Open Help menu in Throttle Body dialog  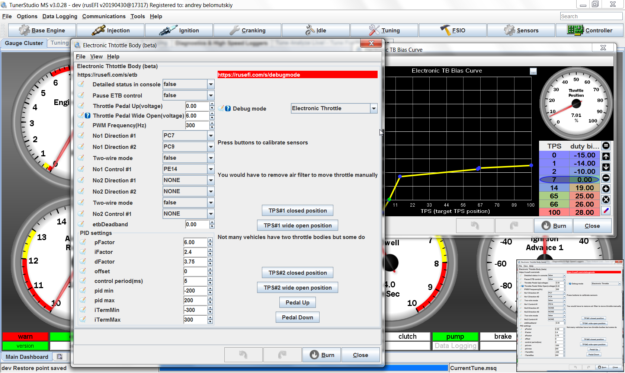[x=113, y=57]
